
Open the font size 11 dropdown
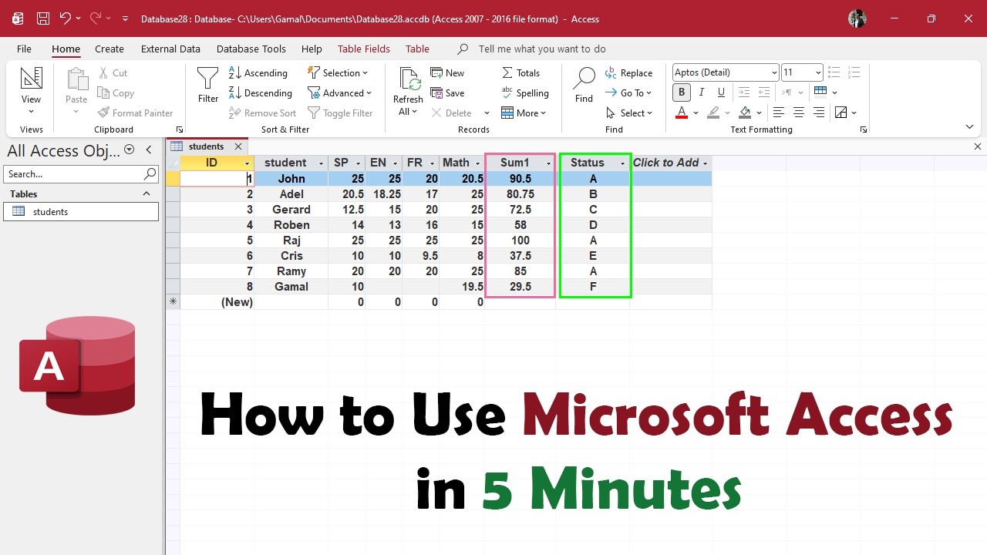818,72
